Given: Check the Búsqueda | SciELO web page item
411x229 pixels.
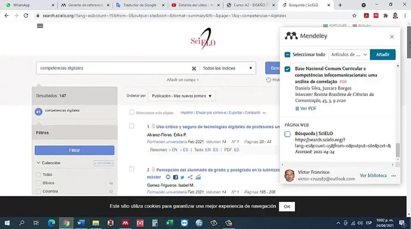Looking at the screenshot, I should [287, 134].
